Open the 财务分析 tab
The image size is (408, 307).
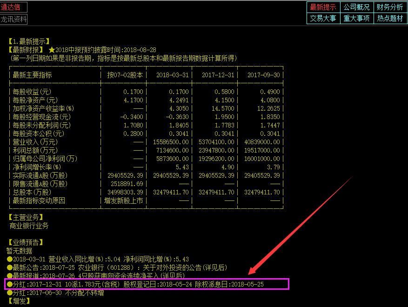390,7
